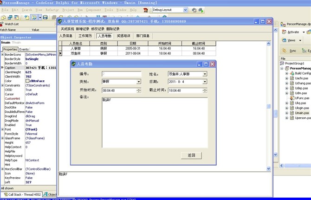Open the Activate dropdown arrow

[304, 32]
